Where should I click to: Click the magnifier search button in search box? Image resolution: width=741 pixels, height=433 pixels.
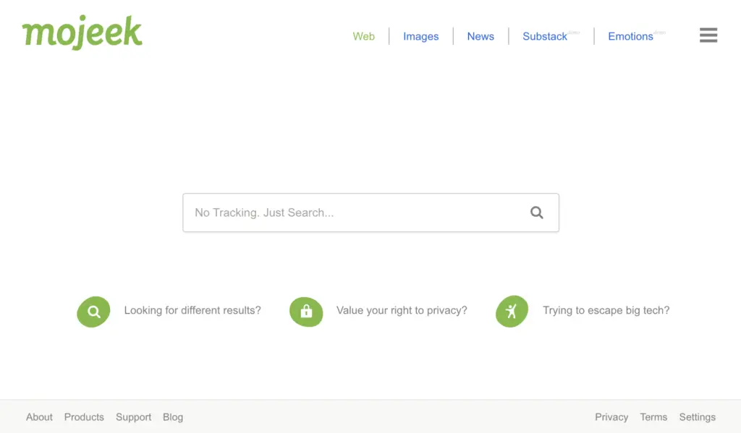click(536, 213)
